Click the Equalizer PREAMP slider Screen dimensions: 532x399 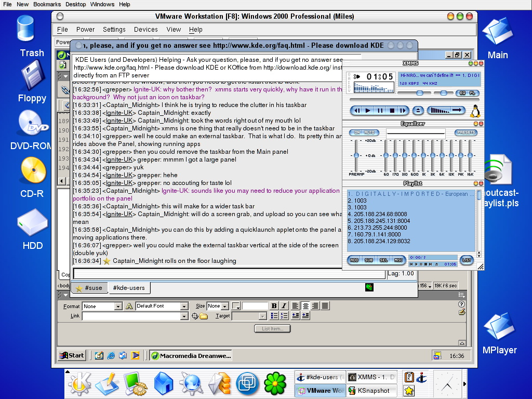tap(356, 155)
